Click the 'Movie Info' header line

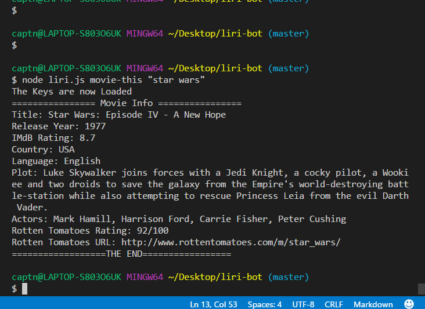[x=127, y=103]
